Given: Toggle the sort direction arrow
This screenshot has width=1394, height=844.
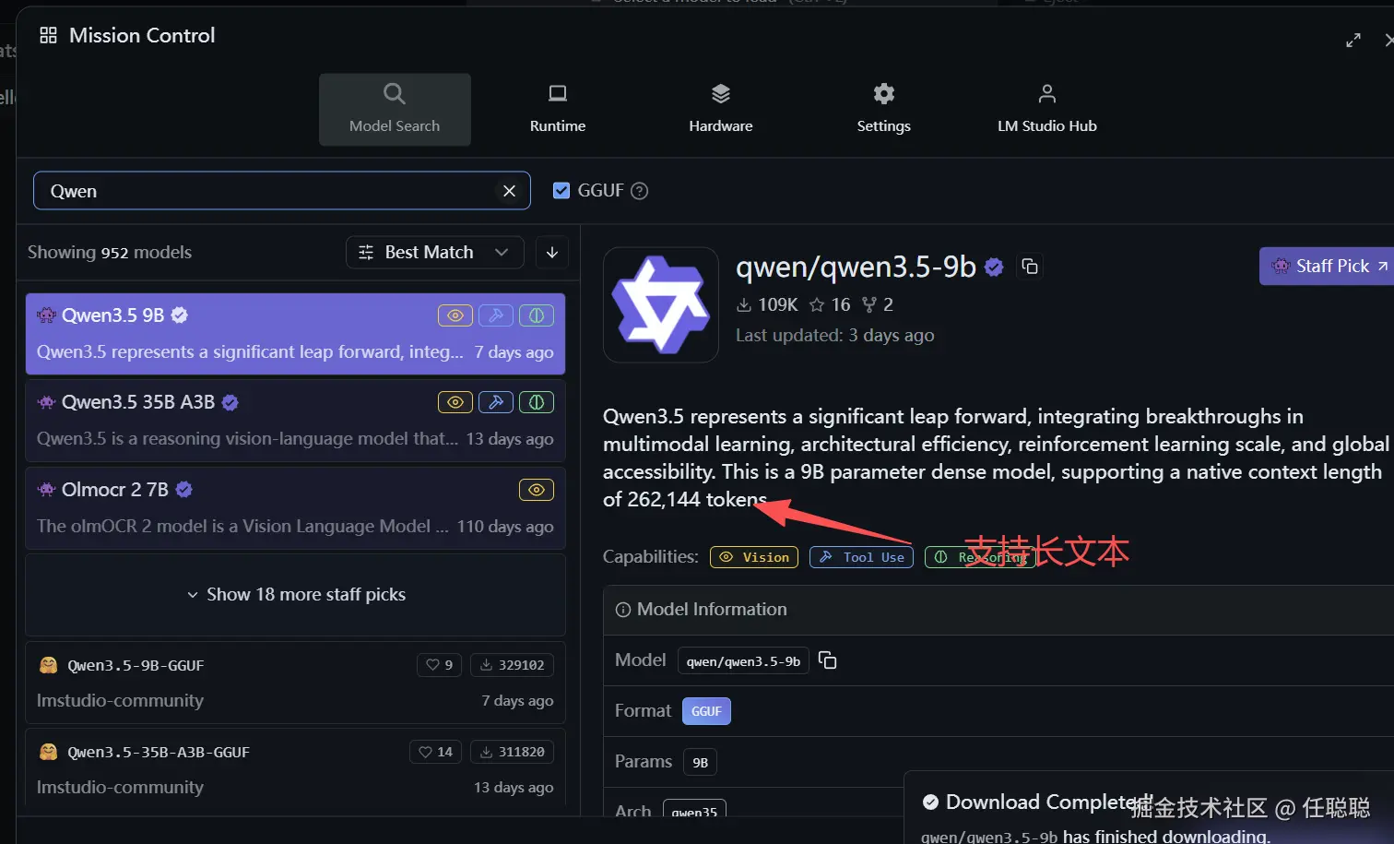Looking at the screenshot, I should (x=552, y=253).
